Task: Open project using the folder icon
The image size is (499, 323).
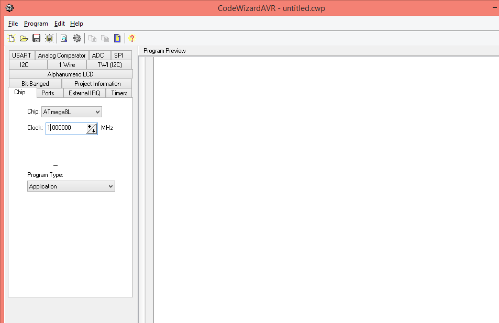Action: coord(24,38)
